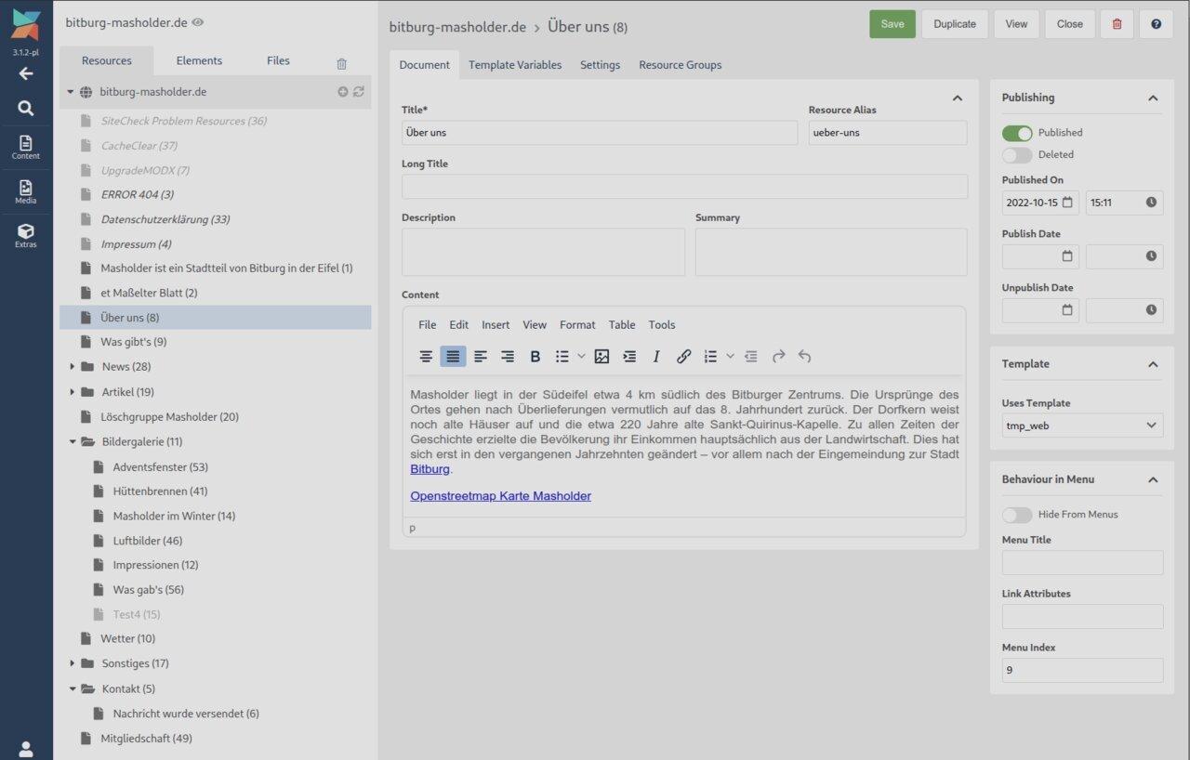1190x760 pixels.
Task: Click the Duplicate button
Action: [955, 24]
